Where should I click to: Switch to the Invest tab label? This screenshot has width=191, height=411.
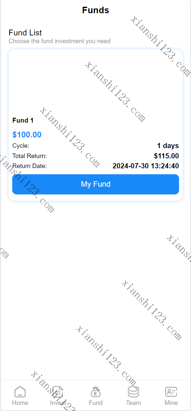(x=58, y=403)
